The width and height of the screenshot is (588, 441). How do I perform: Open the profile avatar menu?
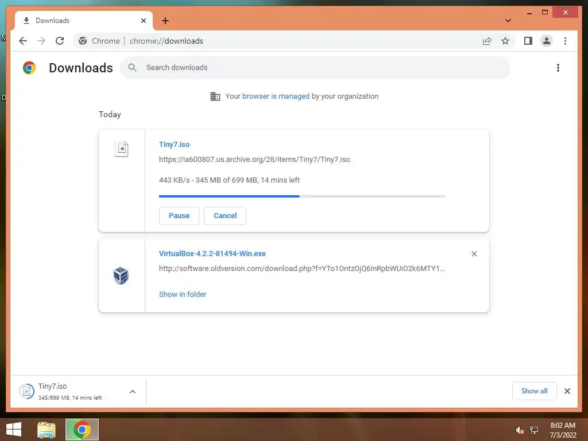(547, 41)
